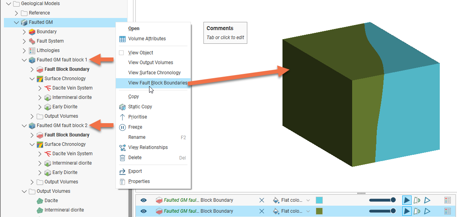Select View Output Volumes menu entry
The height and width of the screenshot is (217, 457).
tap(151, 63)
